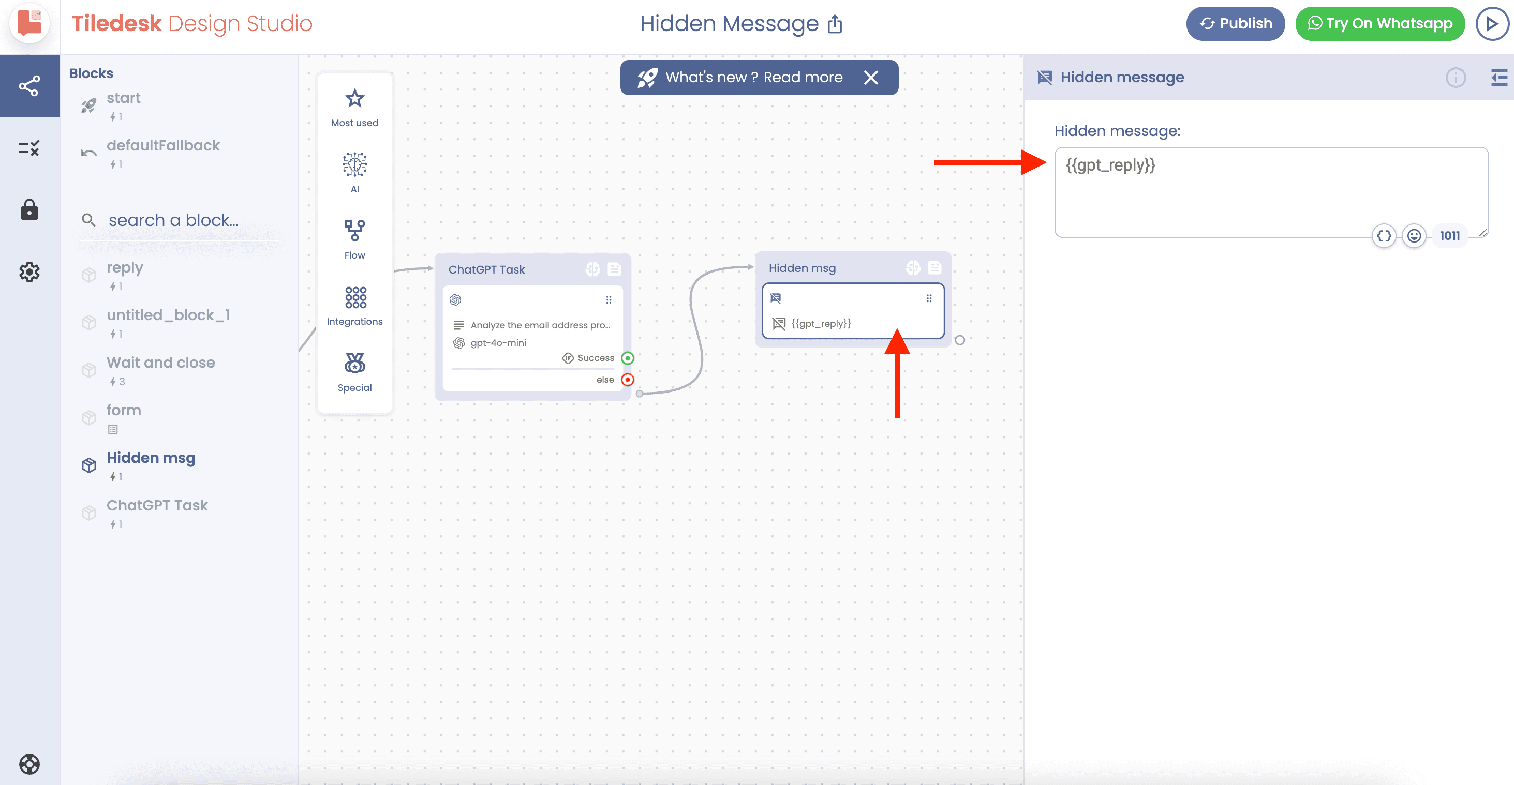The height and width of the screenshot is (785, 1514).
Task: Click the share icon next to Hidden Message
Action: [x=835, y=24]
